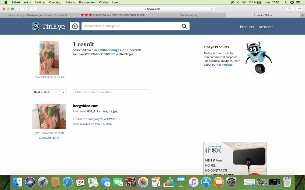Screen dimensions: 305x190
Task: Click Compare Match link
Action: click(49, 138)
